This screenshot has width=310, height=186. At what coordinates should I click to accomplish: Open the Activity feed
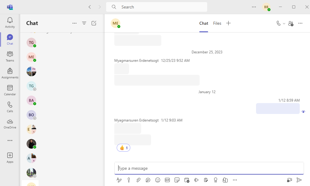(10, 23)
